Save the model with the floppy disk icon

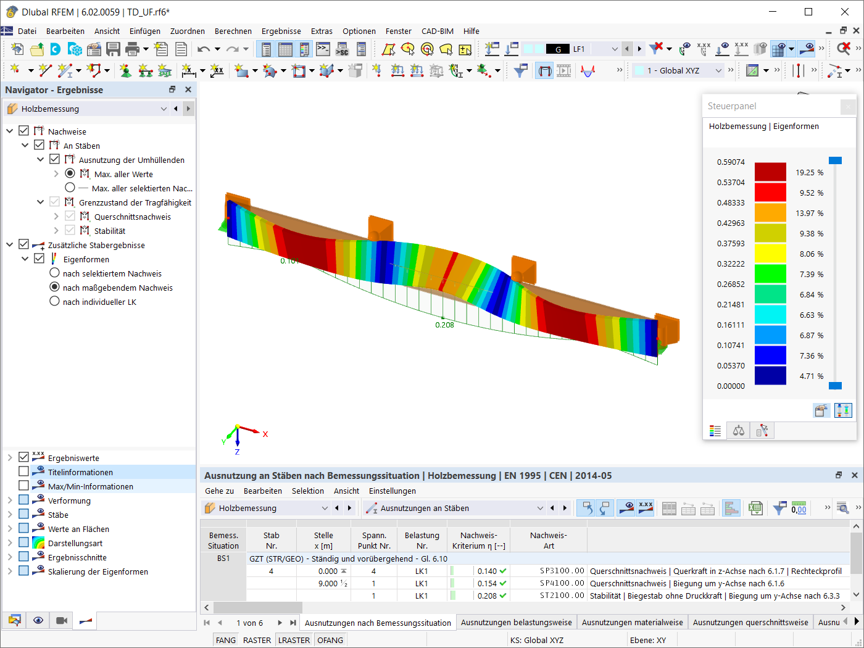(x=113, y=49)
